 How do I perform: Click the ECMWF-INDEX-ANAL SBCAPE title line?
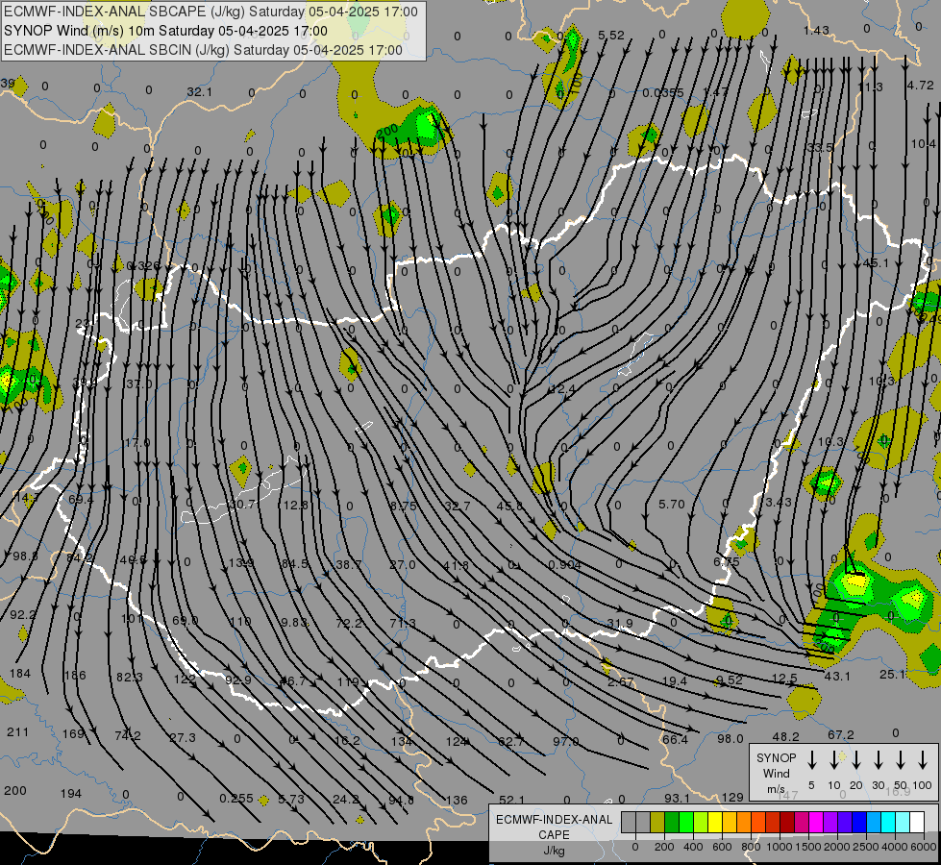click(x=210, y=12)
